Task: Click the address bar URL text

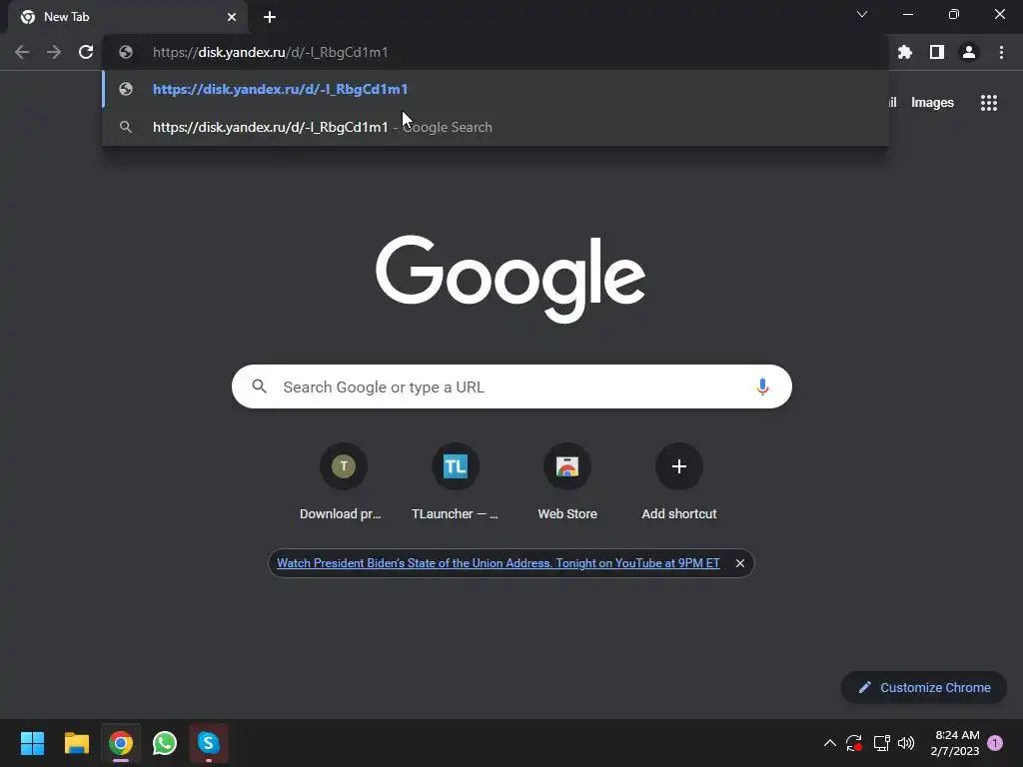Action: coord(270,52)
